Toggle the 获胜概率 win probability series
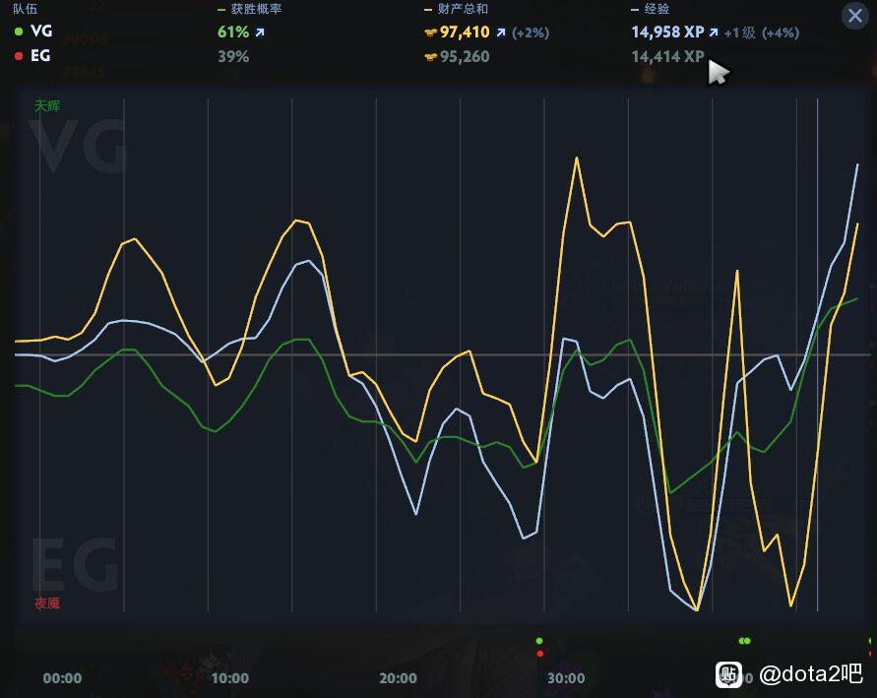Image resolution: width=877 pixels, height=698 pixels. click(249, 9)
